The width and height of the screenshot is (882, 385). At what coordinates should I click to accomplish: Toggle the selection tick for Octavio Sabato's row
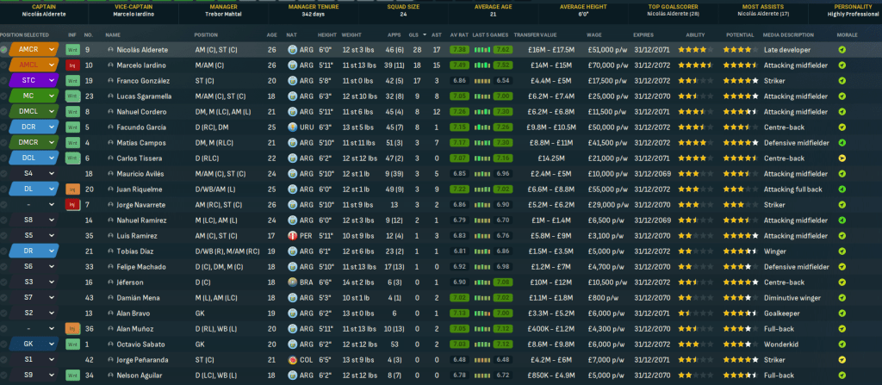point(5,344)
